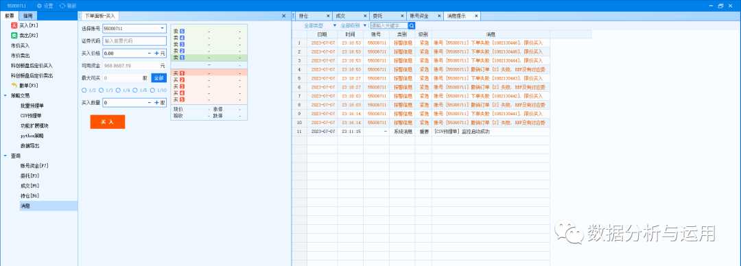Collapse the 策略交易 tree section
Screen dimensions: 741x266
(5, 95)
